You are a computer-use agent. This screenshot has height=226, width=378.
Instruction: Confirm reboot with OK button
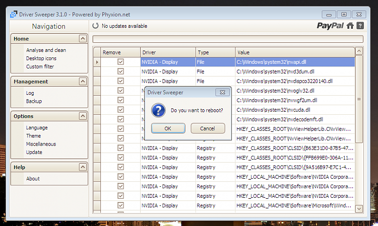point(168,128)
